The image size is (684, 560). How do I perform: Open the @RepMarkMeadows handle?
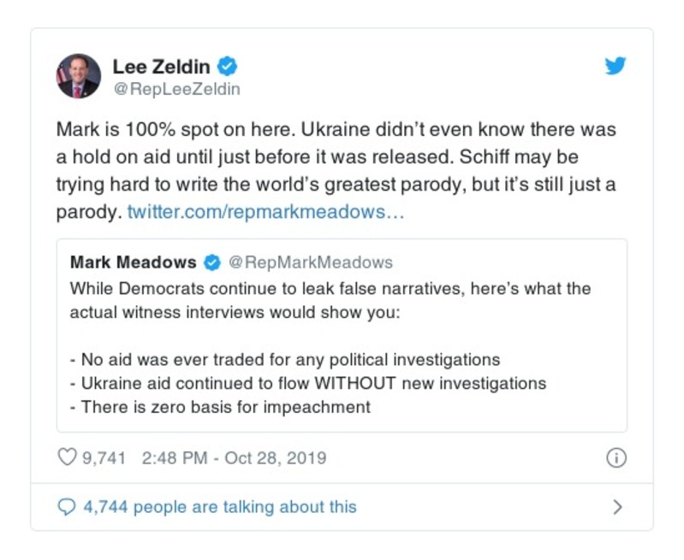pos(310,262)
